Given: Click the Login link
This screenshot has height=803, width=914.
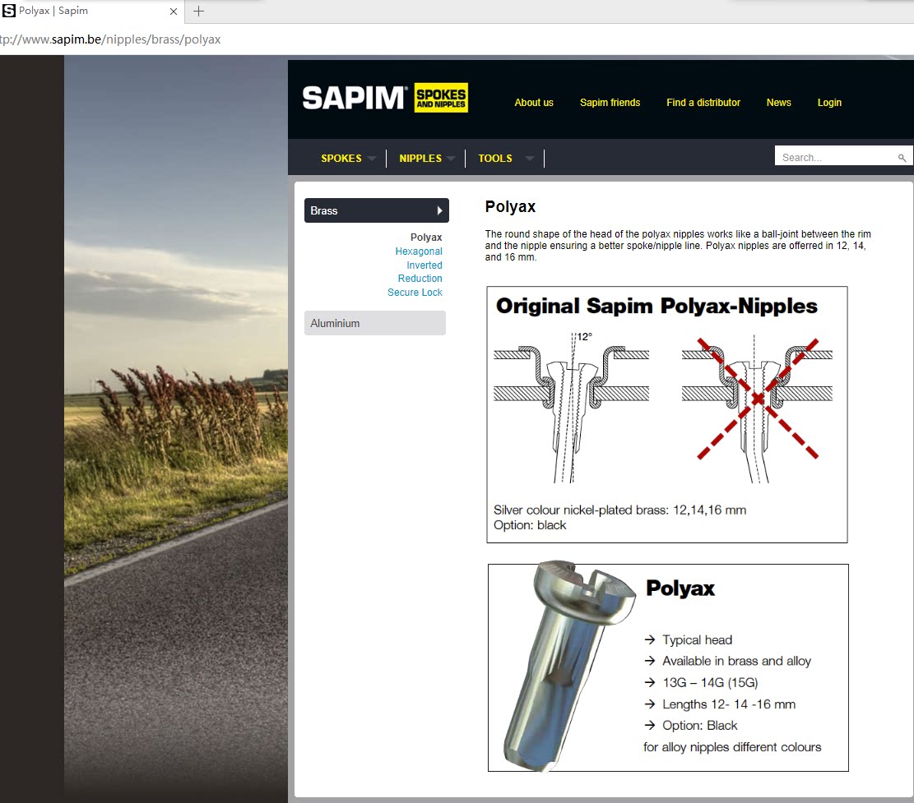Looking at the screenshot, I should [x=829, y=103].
